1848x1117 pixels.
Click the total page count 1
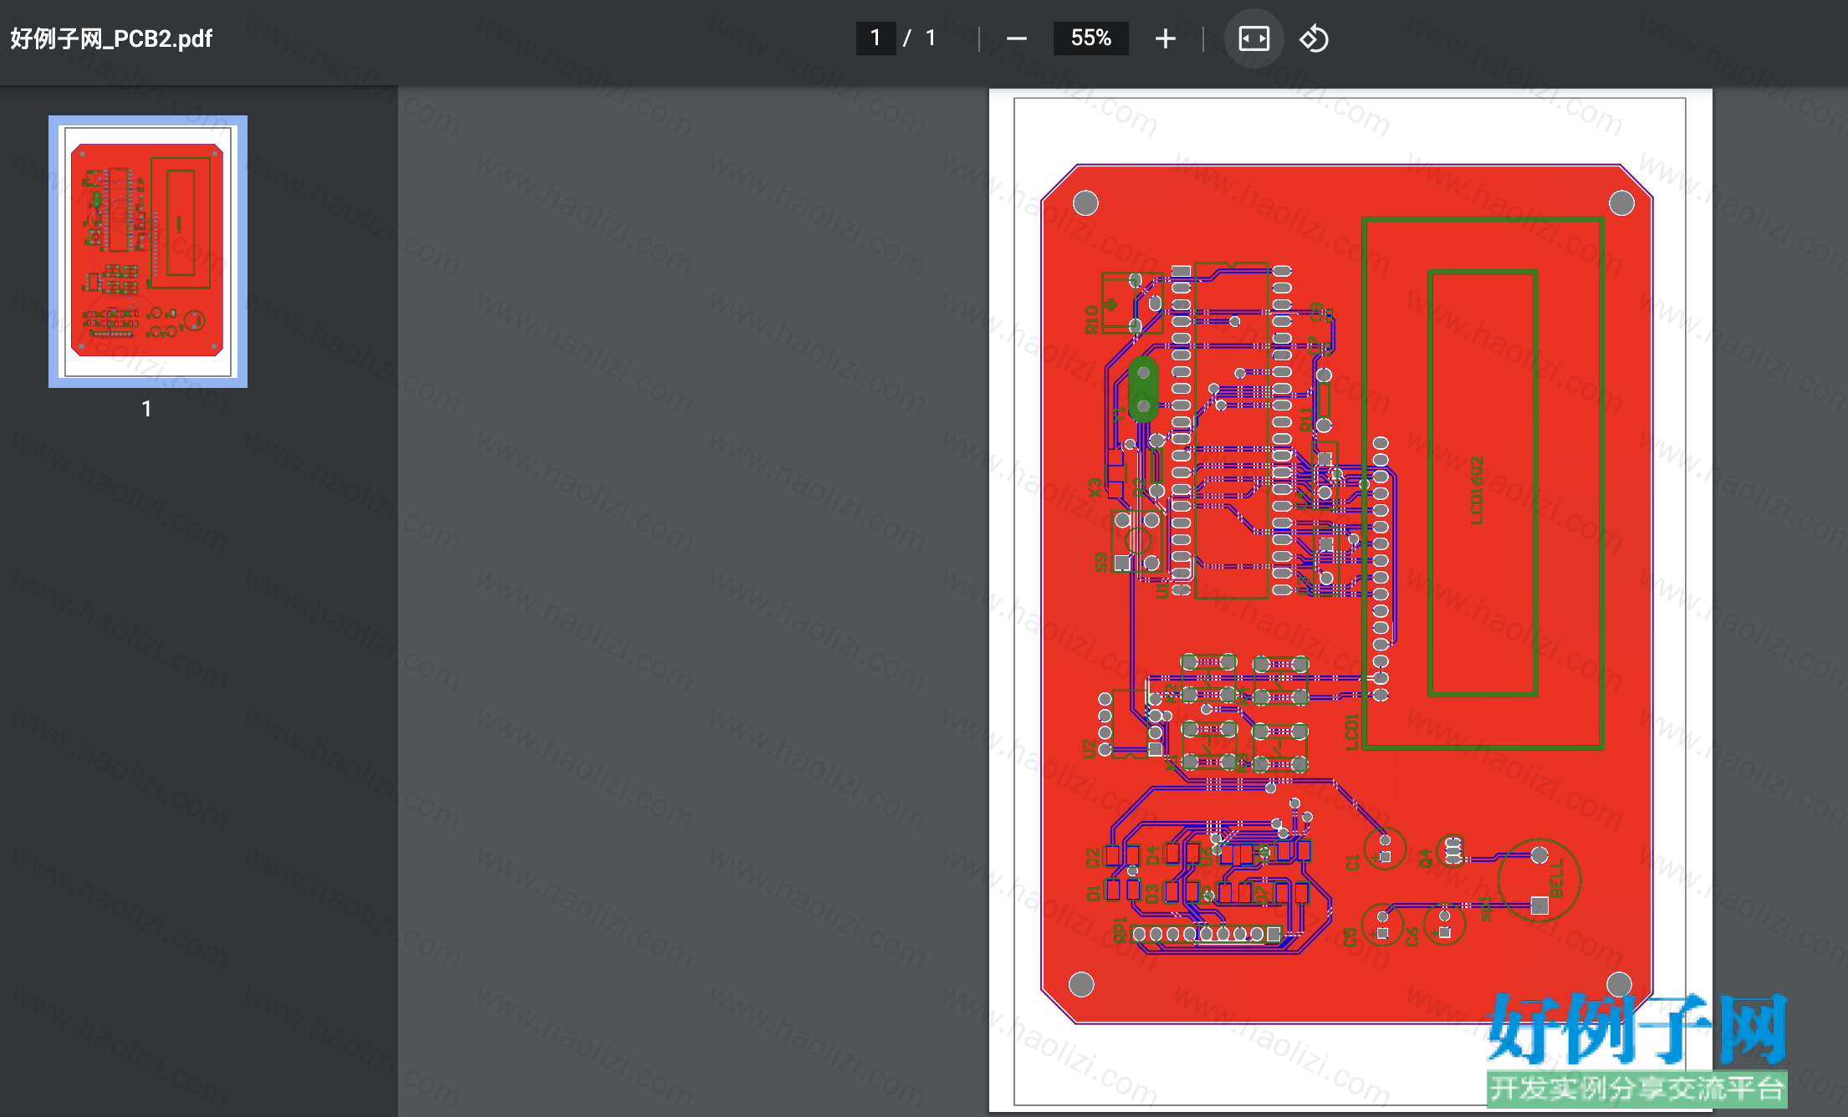930,38
